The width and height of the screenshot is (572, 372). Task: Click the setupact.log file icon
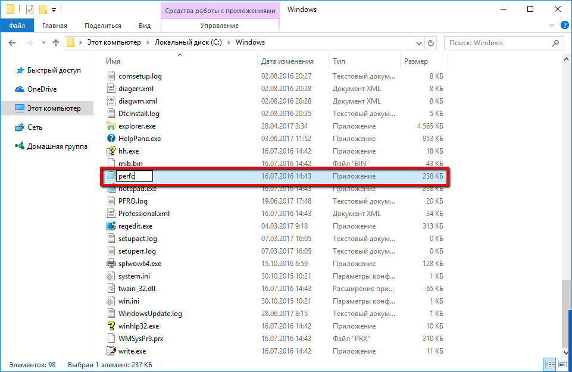(x=111, y=239)
